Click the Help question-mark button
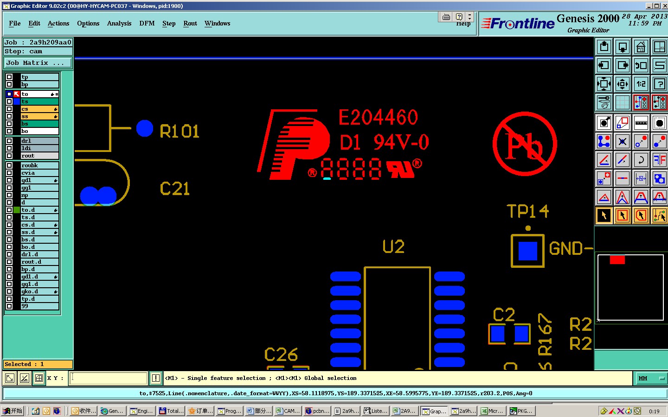This screenshot has width=668, height=417. [x=459, y=17]
